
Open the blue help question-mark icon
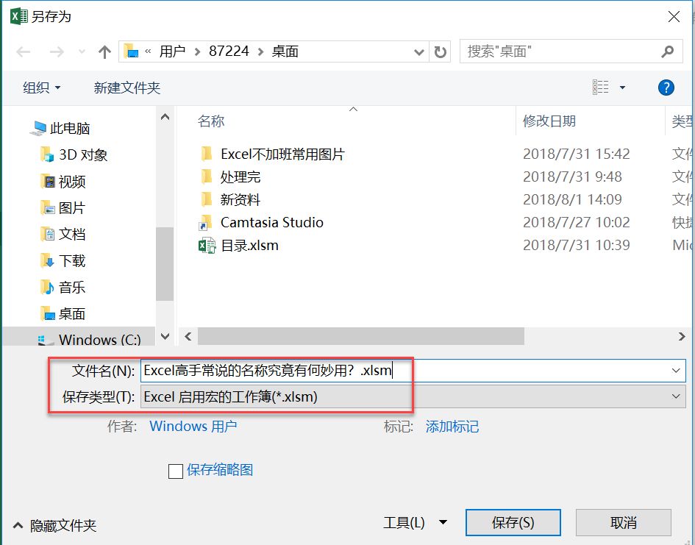point(666,88)
